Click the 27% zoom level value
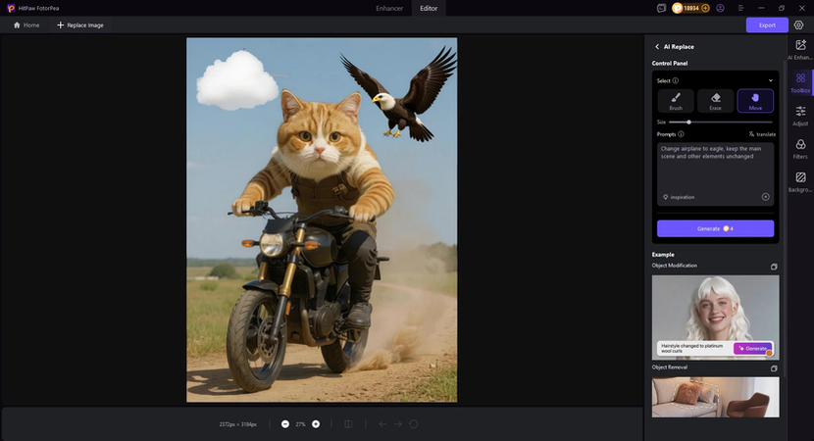The height and width of the screenshot is (441, 814). point(300,424)
